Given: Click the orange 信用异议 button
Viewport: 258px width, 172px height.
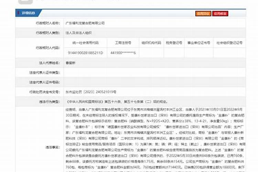Looking at the screenshot, I should click(x=203, y=13).
